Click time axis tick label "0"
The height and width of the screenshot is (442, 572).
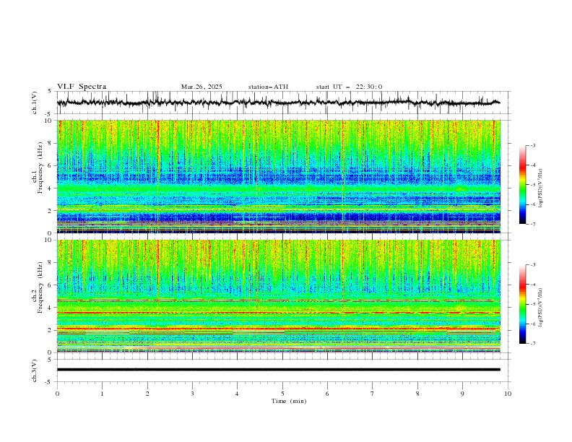pyautogui.click(x=57, y=394)
